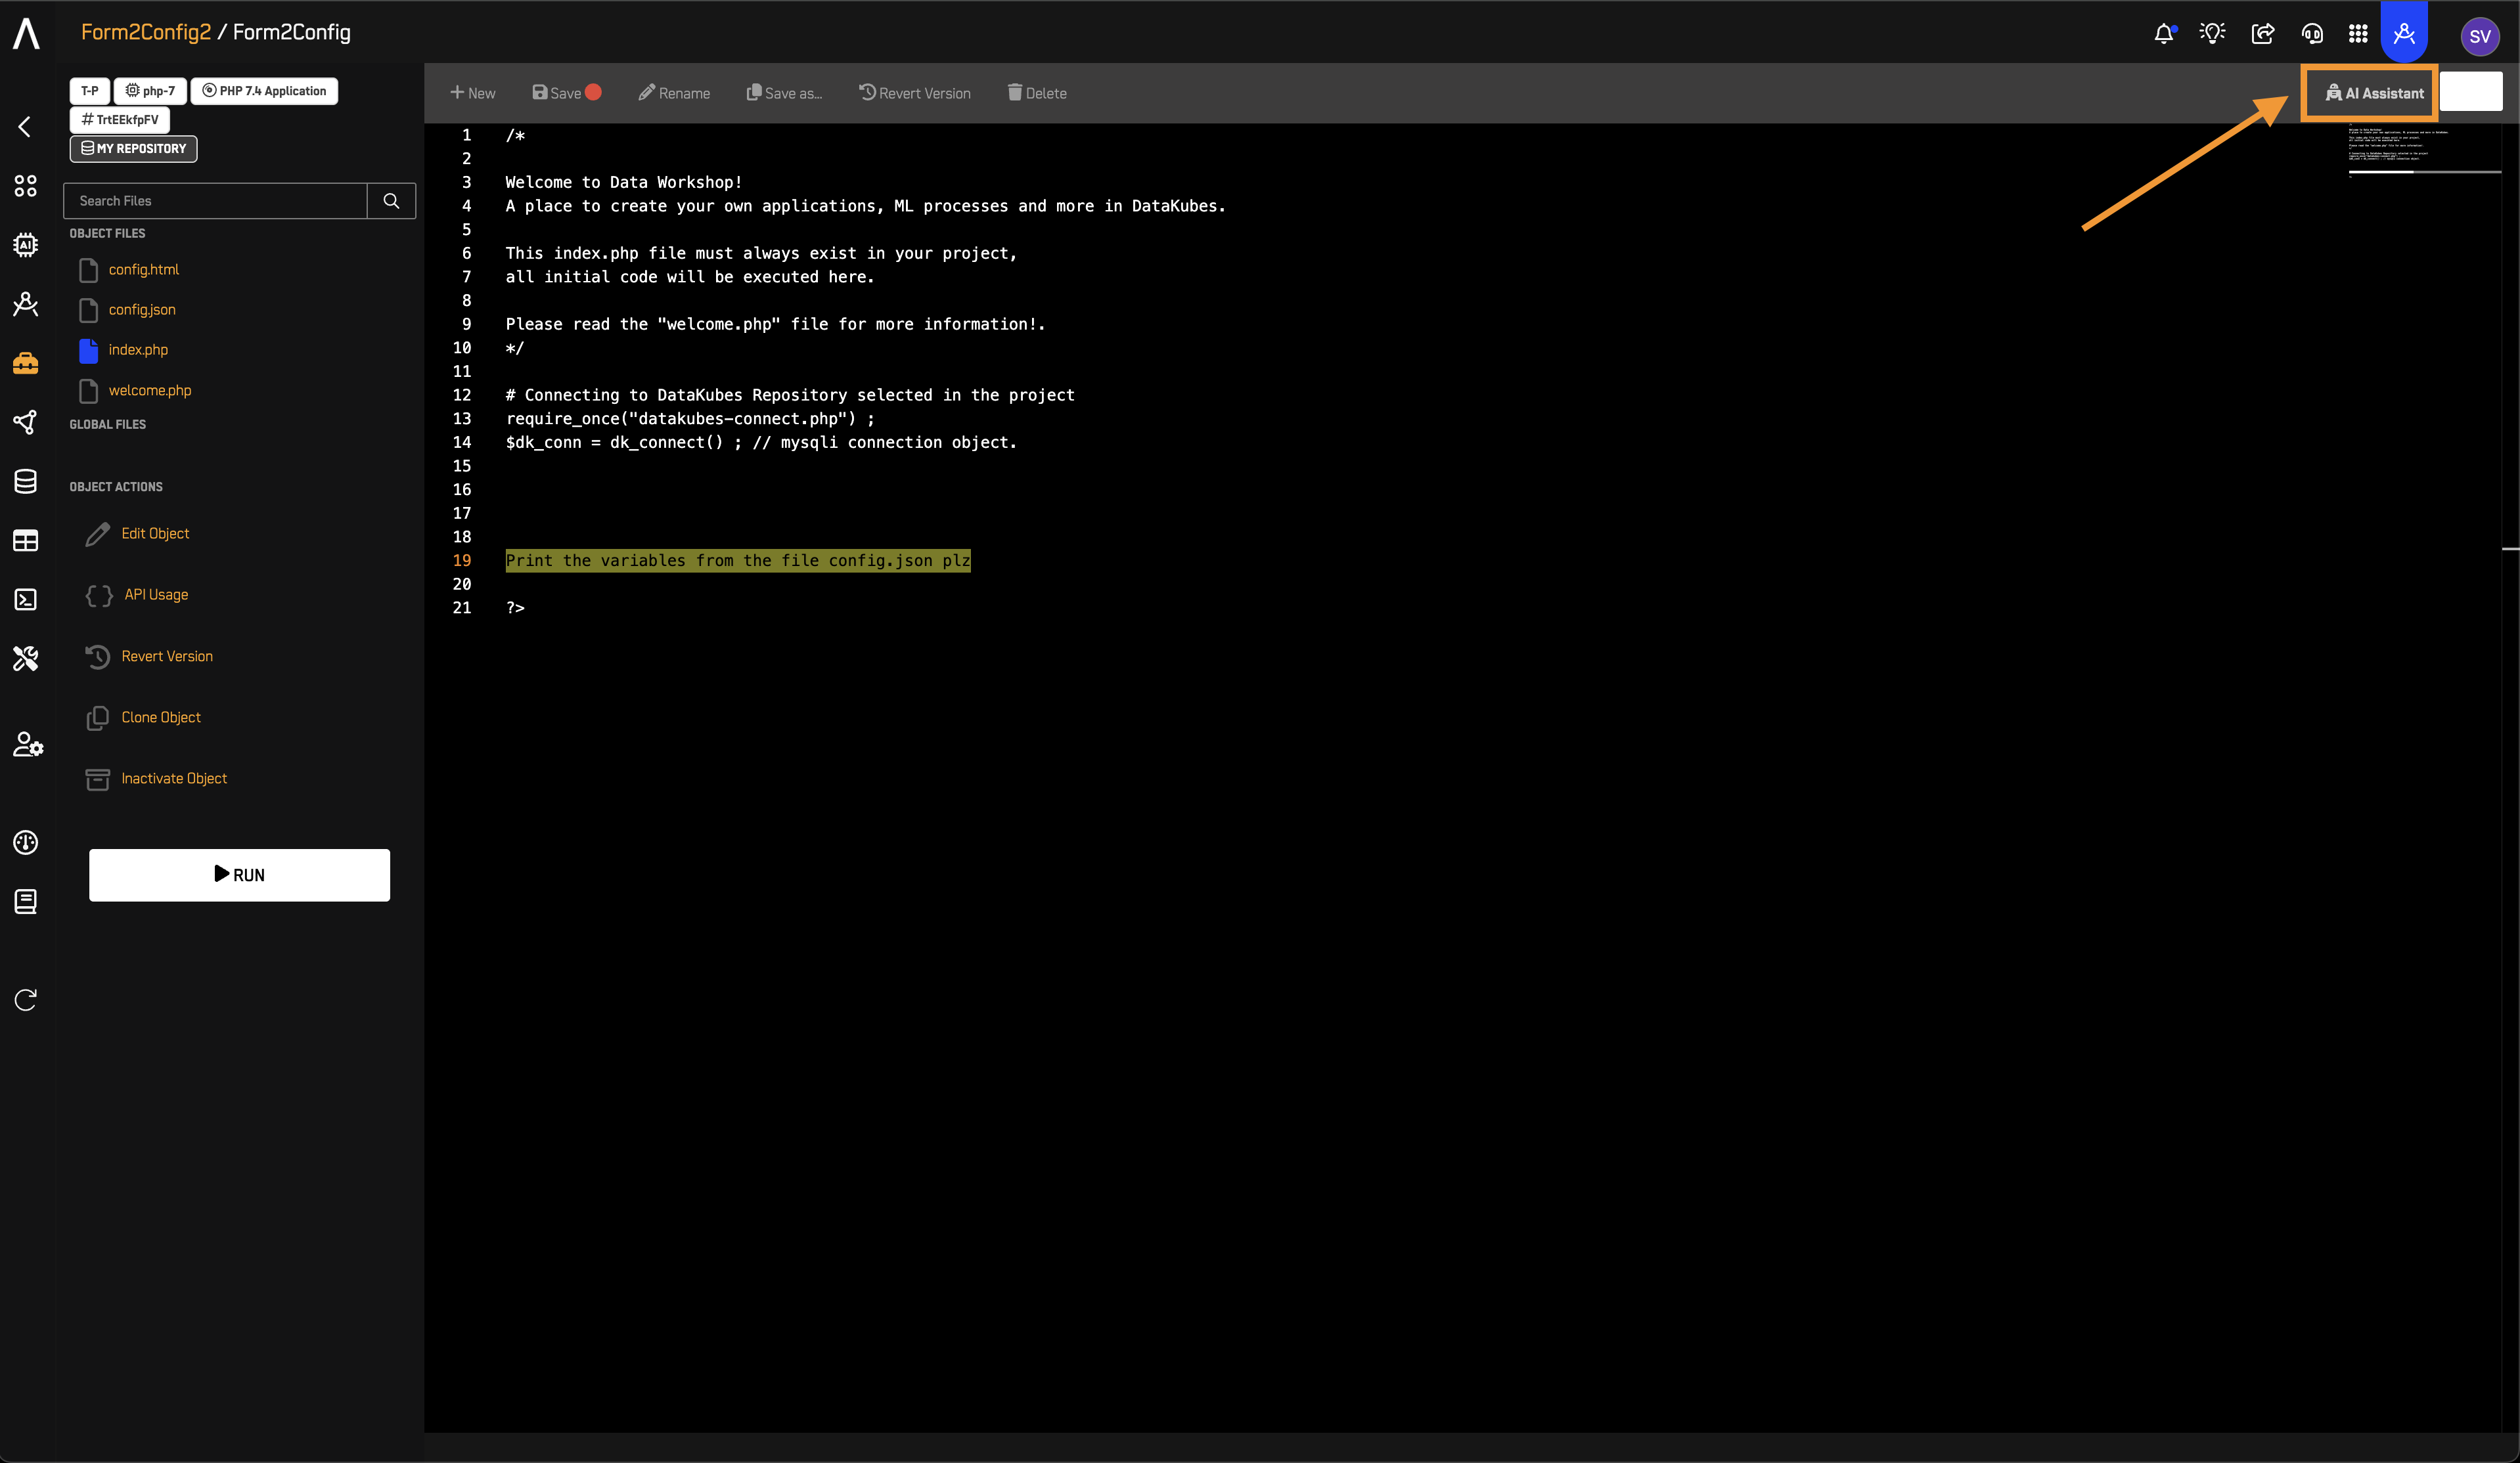2520x1463 pixels.
Task: Click the require_once code line 13
Action: (690, 419)
